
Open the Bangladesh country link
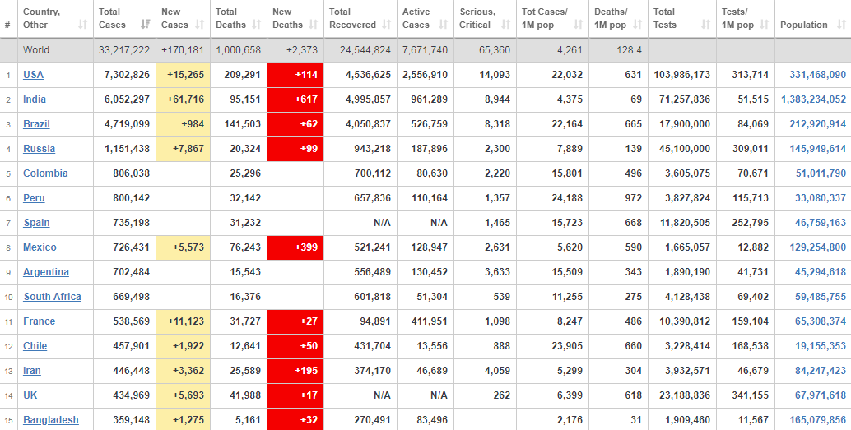(50, 420)
